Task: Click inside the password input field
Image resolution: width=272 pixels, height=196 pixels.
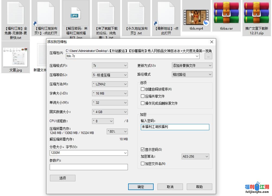Action: pyautogui.click(x=175, y=127)
